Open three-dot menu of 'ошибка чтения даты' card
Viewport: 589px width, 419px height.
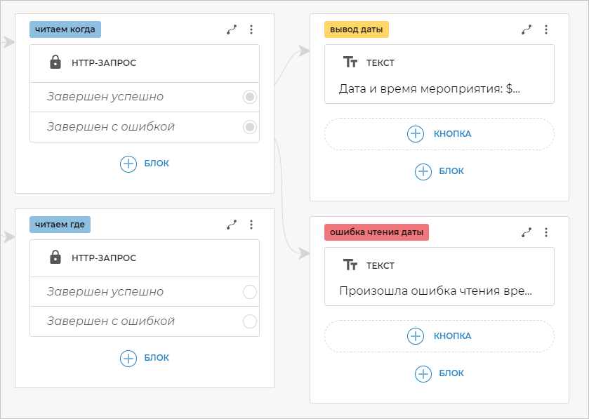(546, 232)
